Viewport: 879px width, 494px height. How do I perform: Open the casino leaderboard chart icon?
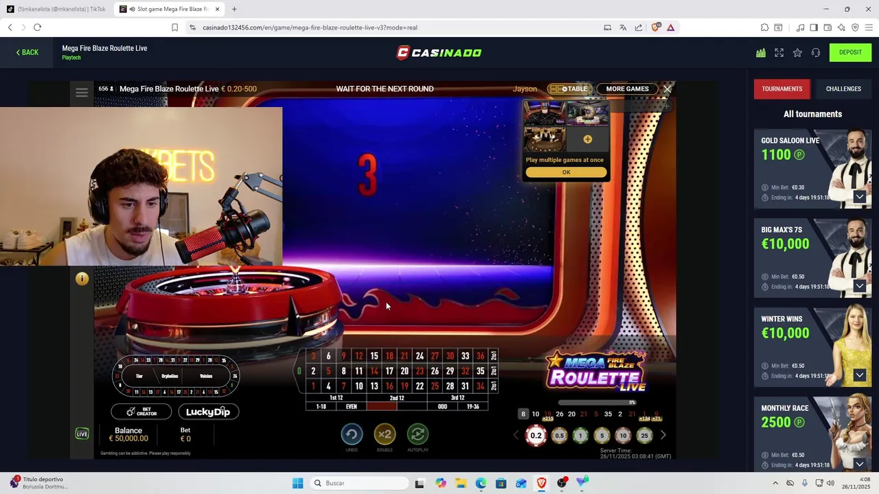click(x=761, y=53)
